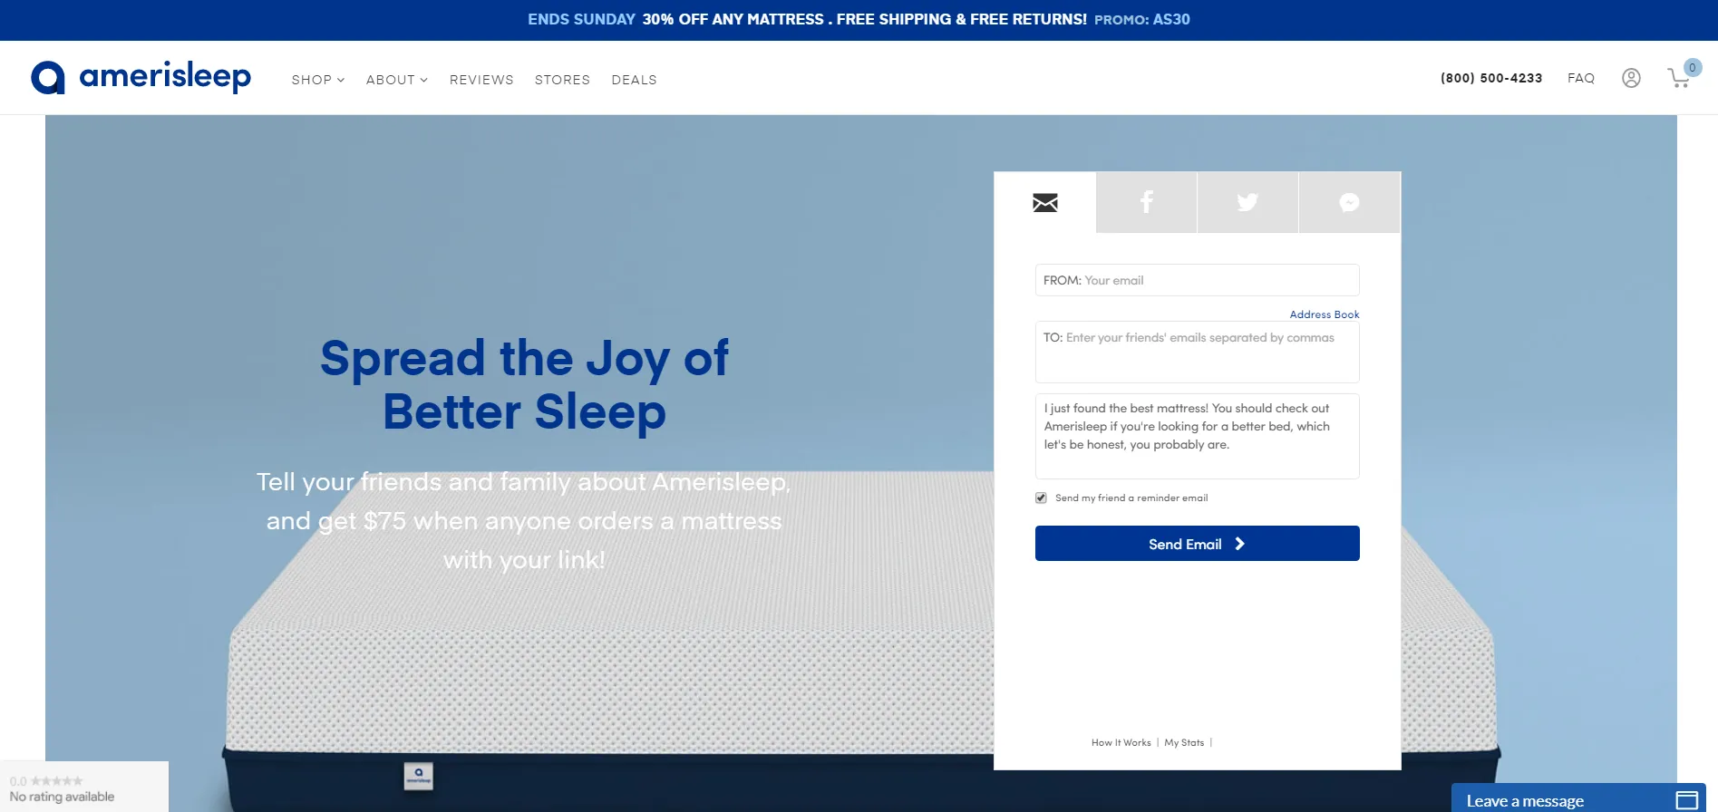Click the Send Email button
The width and height of the screenshot is (1718, 812).
tap(1197, 544)
